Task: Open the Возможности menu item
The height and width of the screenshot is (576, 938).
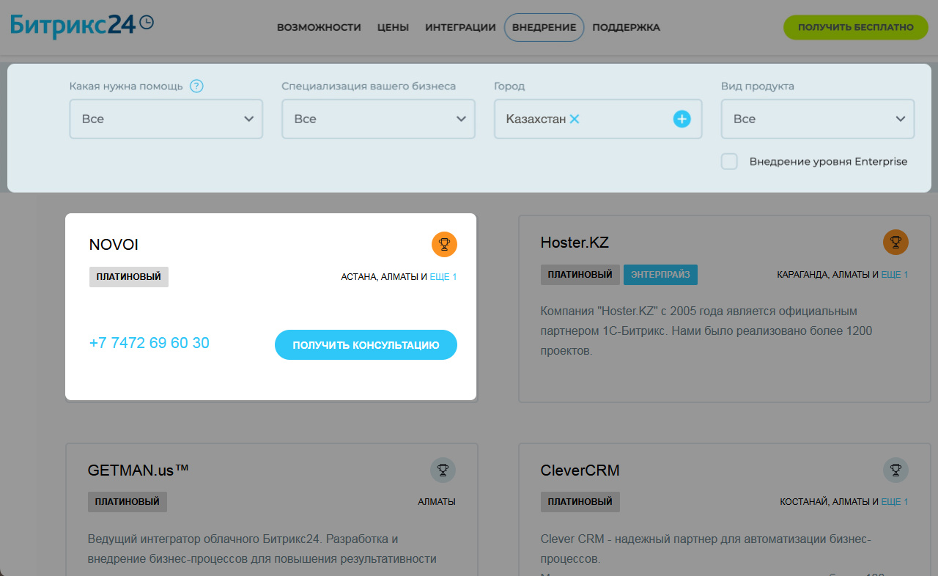Action: pos(319,27)
